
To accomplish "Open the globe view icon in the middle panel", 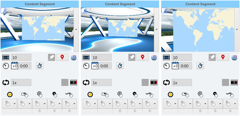I will click(154, 57).
